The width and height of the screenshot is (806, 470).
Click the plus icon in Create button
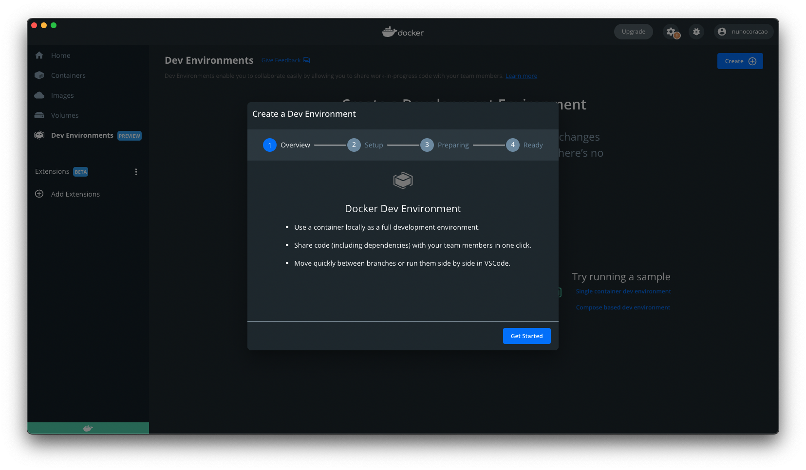point(752,61)
